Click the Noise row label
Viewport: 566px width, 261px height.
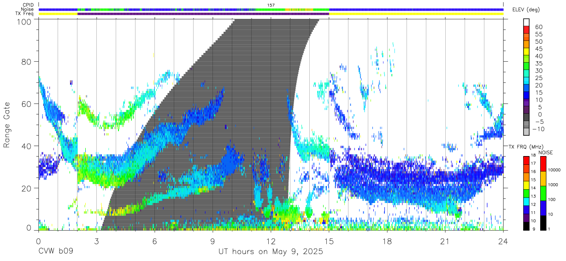click(x=27, y=9)
